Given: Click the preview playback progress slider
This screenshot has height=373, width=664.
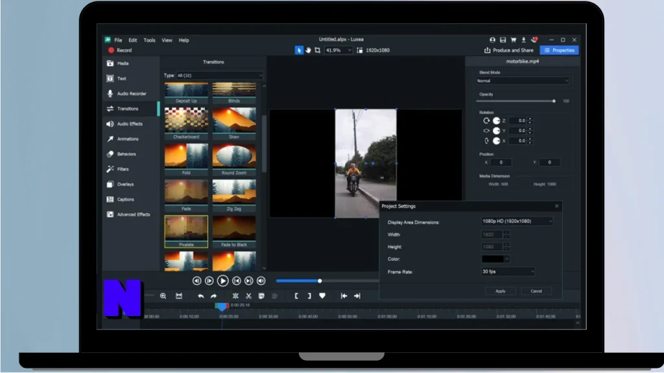Looking at the screenshot, I should pos(327,281).
